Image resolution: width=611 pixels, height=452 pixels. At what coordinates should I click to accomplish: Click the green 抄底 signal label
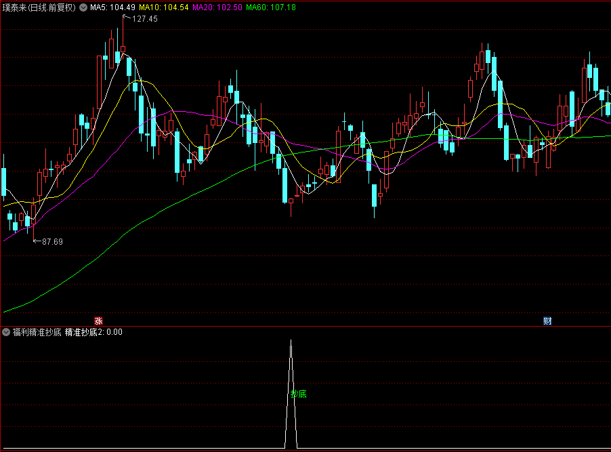click(299, 394)
